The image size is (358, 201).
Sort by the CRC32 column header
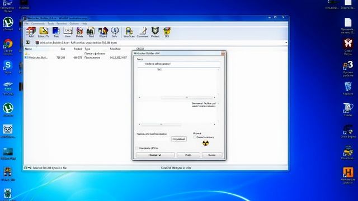click(140, 49)
